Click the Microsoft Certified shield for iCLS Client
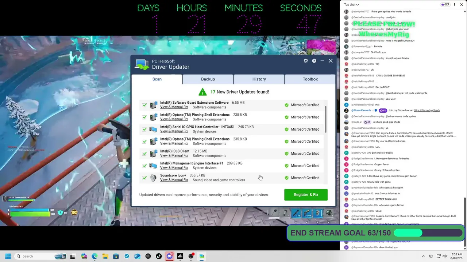The height and width of the screenshot is (262, 467). pyautogui.click(x=286, y=154)
